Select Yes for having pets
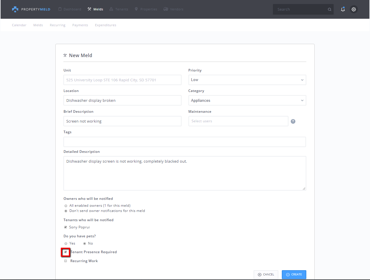Image resolution: width=370 pixels, height=280 pixels. click(x=66, y=244)
